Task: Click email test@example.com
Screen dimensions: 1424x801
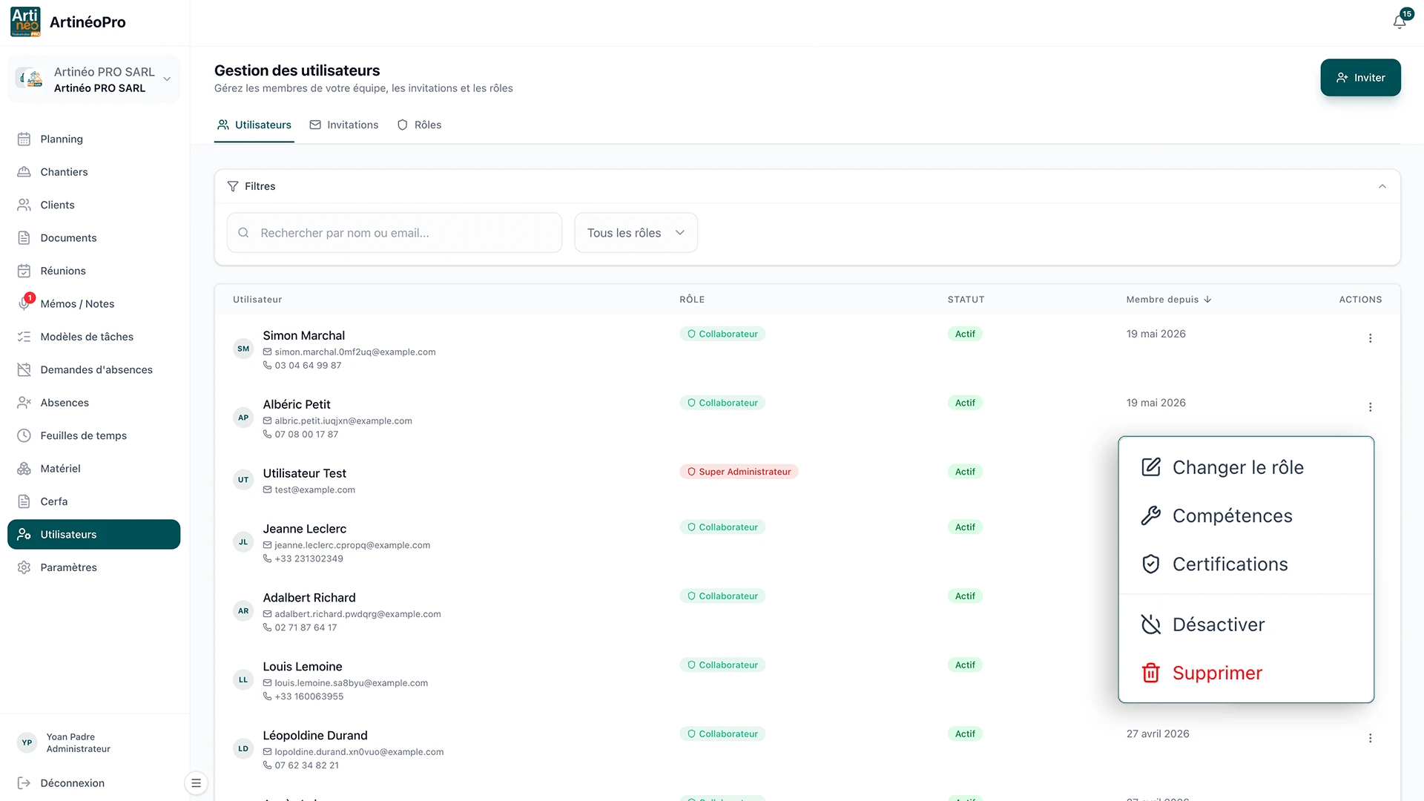Action: 314,490
